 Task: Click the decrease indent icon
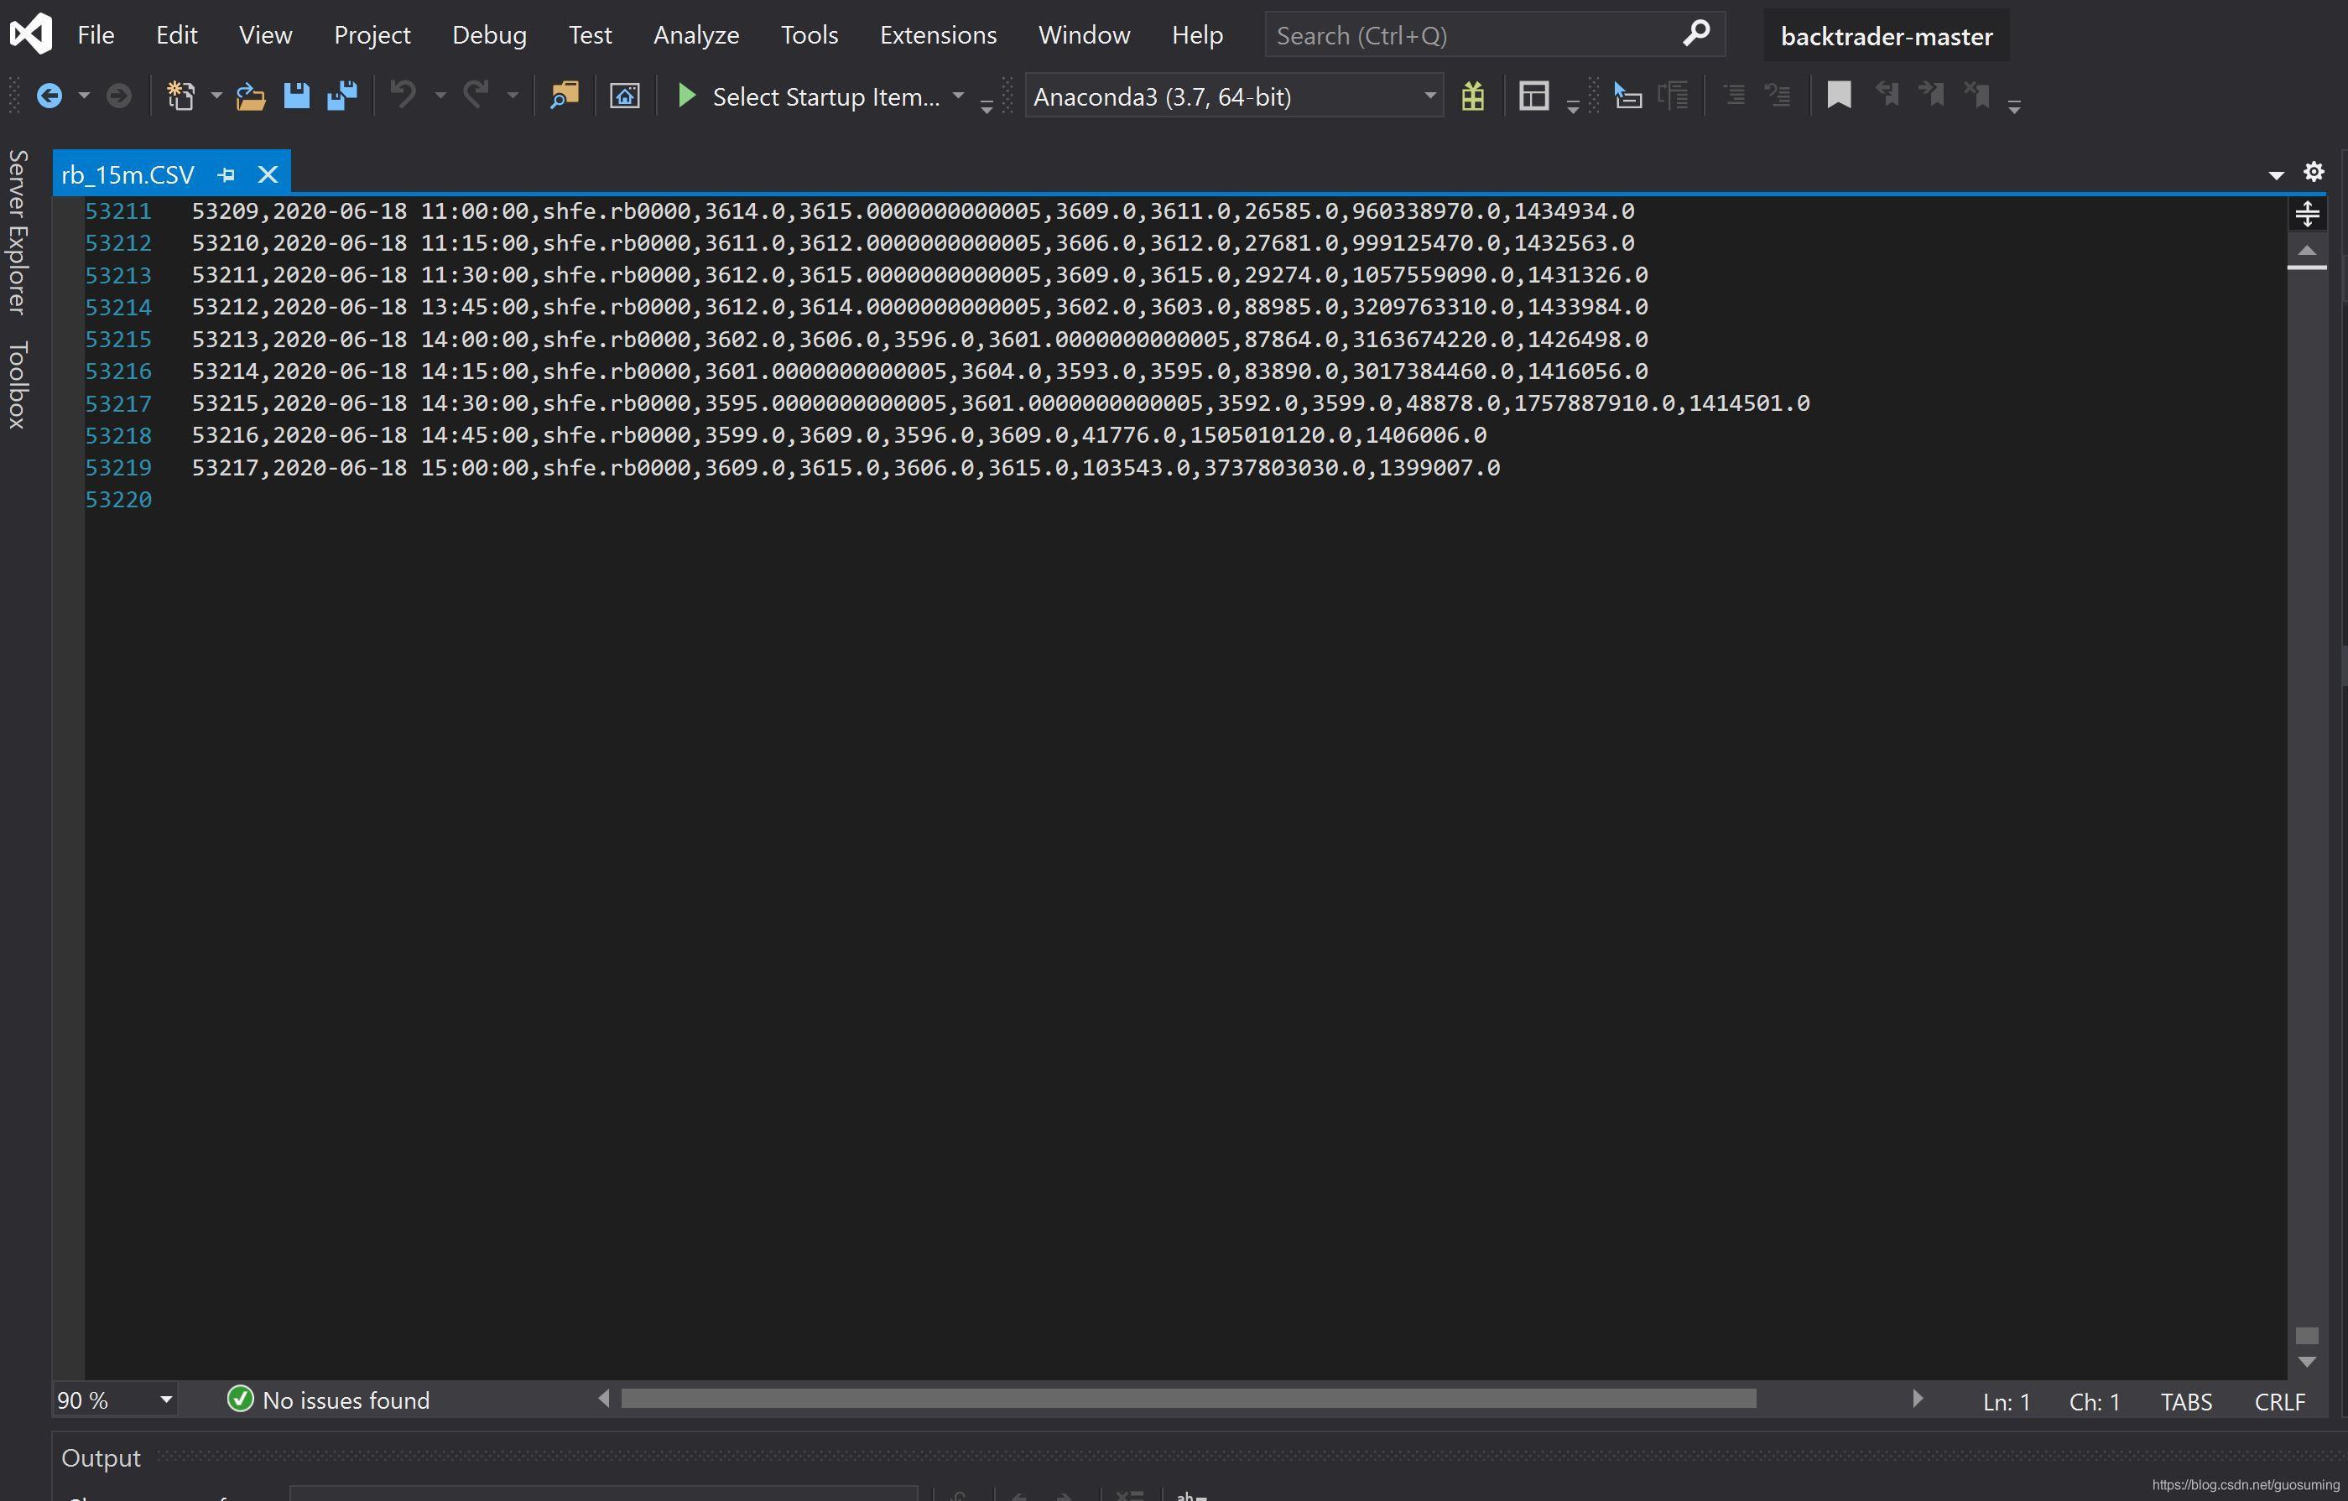pos(1734,96)
